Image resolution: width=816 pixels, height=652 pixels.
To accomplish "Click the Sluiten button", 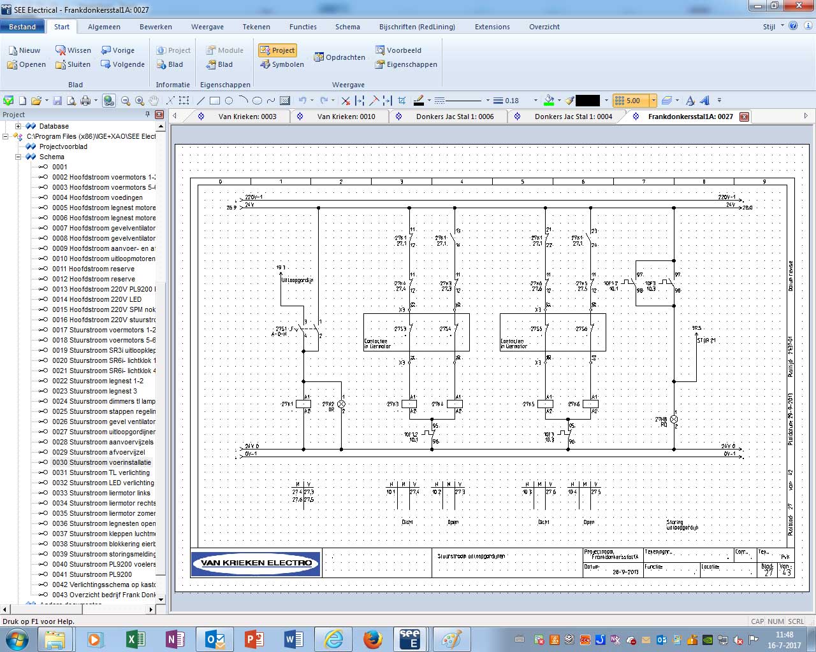I will point(73,64).
